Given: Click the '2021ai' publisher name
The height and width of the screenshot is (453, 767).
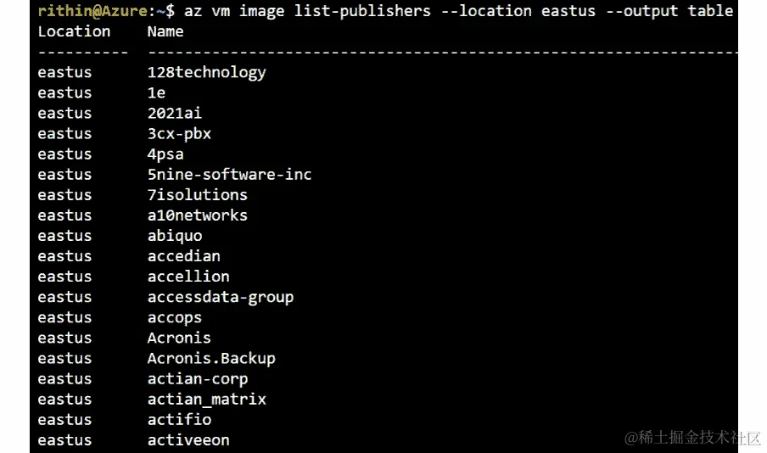Looking at the screenshot, I should [175, 113].
